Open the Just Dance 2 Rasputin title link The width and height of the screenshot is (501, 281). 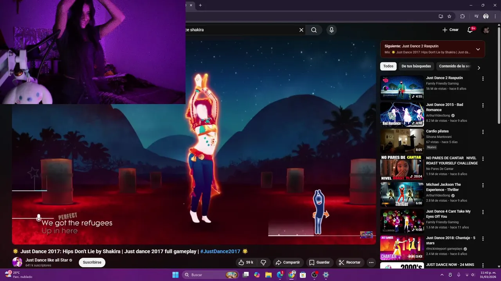(x=444, y=78)
